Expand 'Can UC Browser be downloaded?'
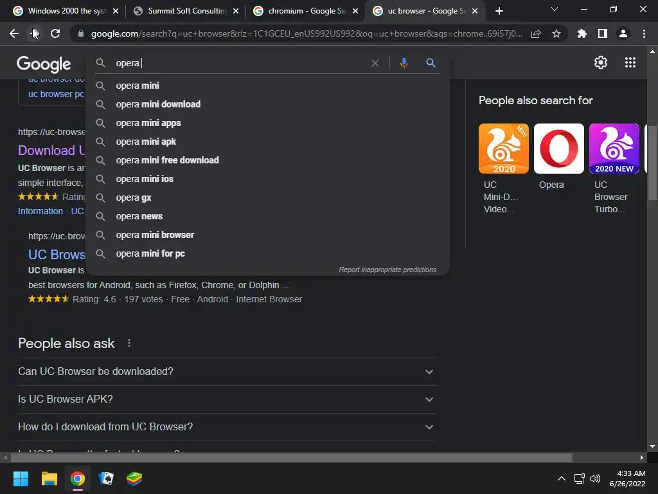The height and width of the screenshot is (494, 658). pyautogui.click(x=227, y=371)
